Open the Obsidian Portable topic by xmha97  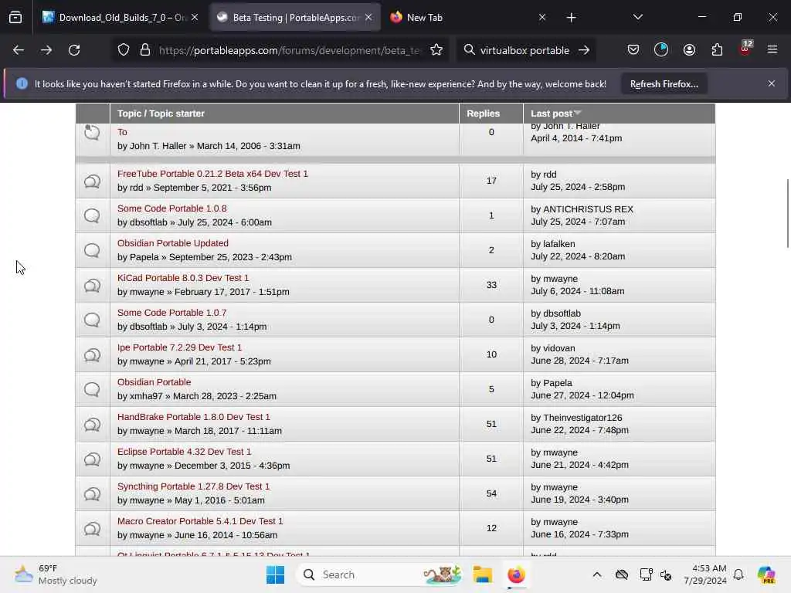pyautogui.click(x=154, y=382)
